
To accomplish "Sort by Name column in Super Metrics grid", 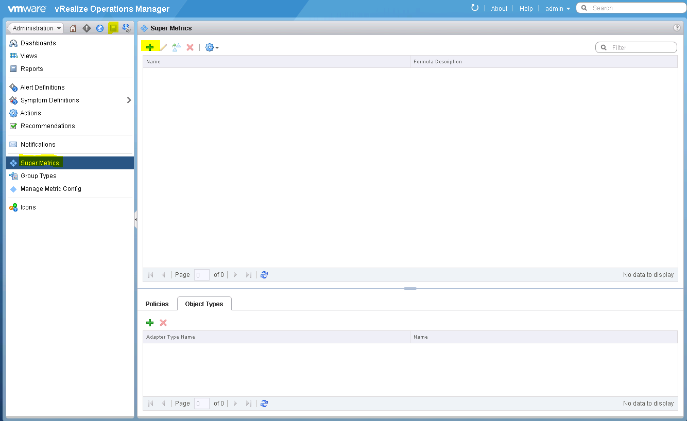I will click(x=277, y=62).
